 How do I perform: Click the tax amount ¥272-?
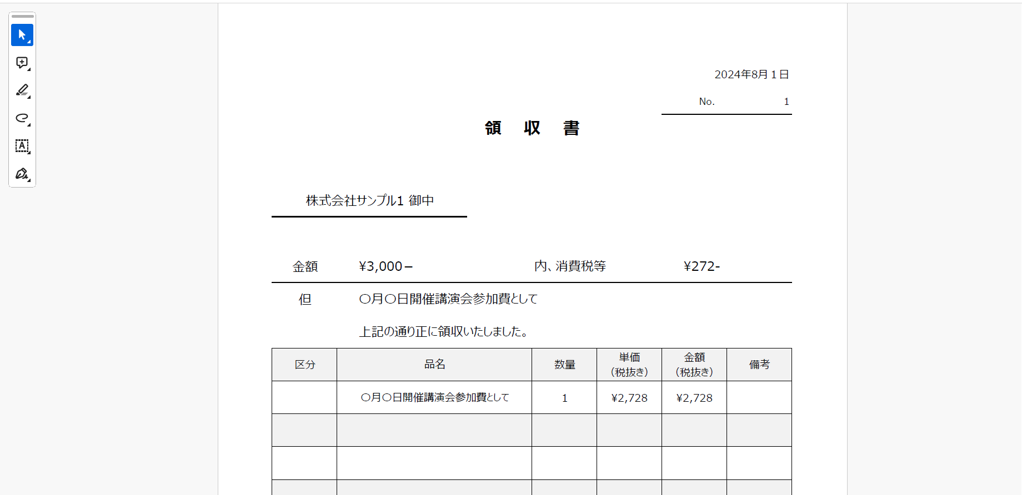702,266
